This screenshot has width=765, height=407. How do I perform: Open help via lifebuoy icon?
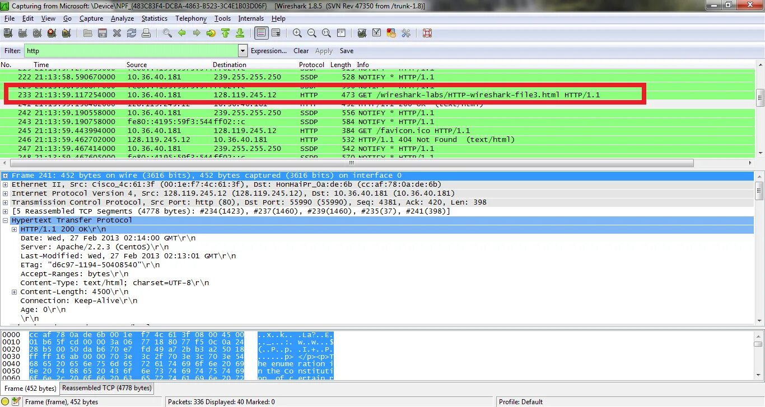[427, 33]
